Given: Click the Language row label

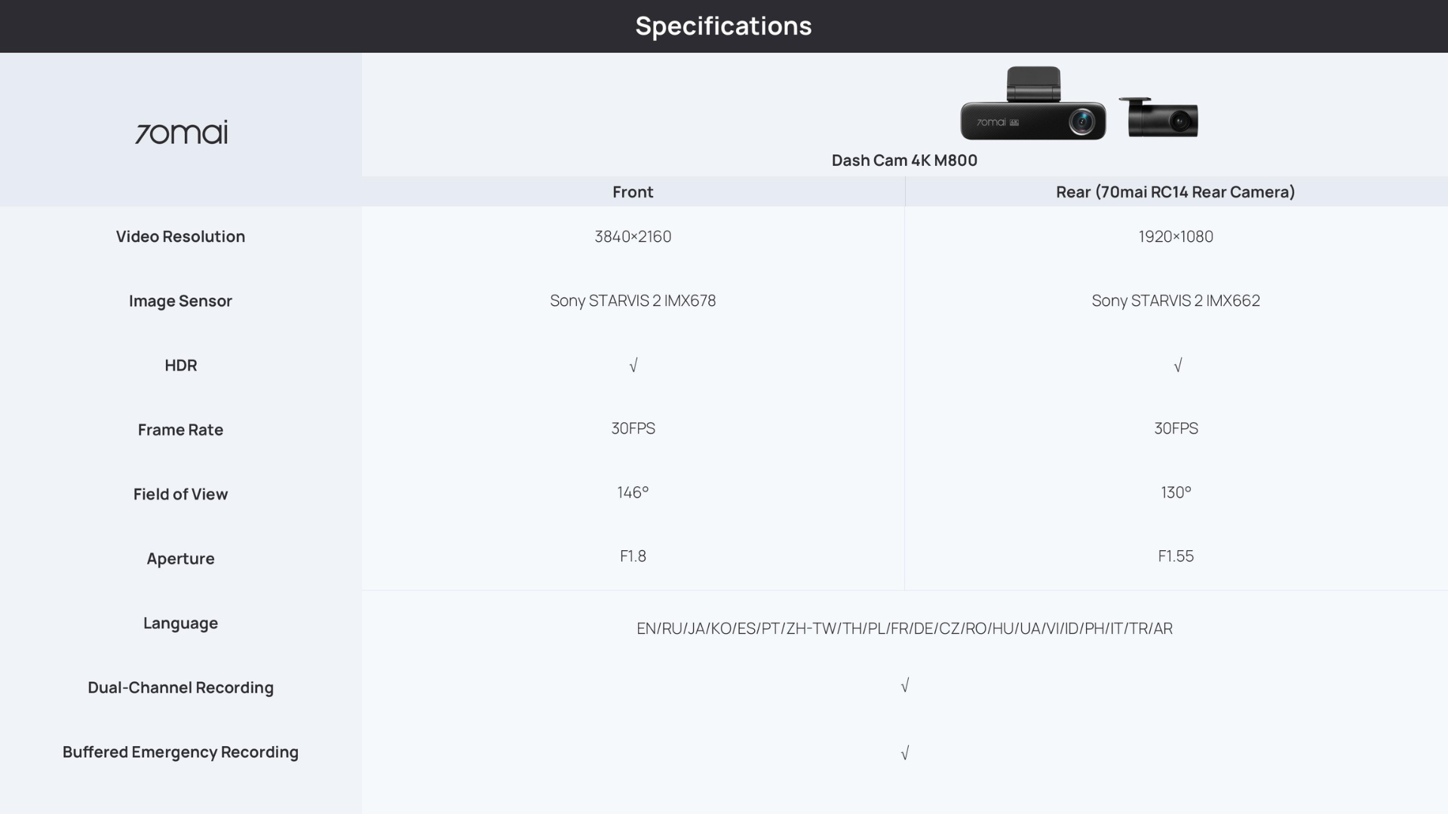Looking at the screenshot, I should (180, 623).
